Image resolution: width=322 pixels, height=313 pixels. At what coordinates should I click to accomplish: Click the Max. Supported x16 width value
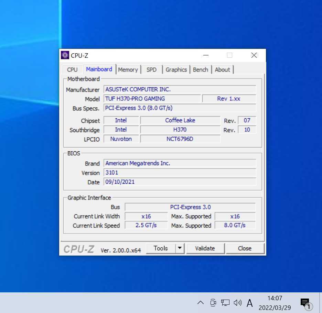coord(235,216)
